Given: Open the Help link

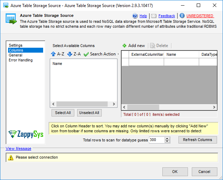Looking at the screenshot, I should (x=143, y=16).
